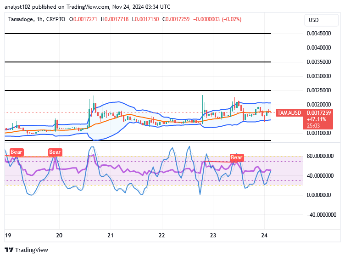Click the black horizontal line at 0.0025000

(138, 90)
